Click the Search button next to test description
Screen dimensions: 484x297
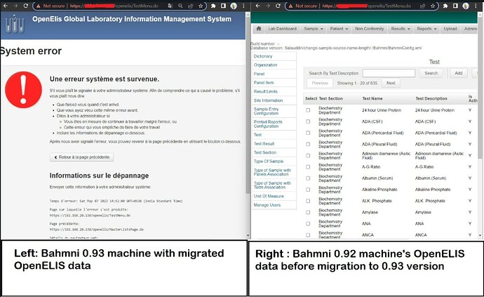point(431,73)
